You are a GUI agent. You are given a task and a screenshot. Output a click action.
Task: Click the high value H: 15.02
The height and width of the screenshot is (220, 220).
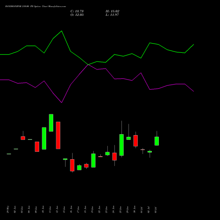pos(112,11)
